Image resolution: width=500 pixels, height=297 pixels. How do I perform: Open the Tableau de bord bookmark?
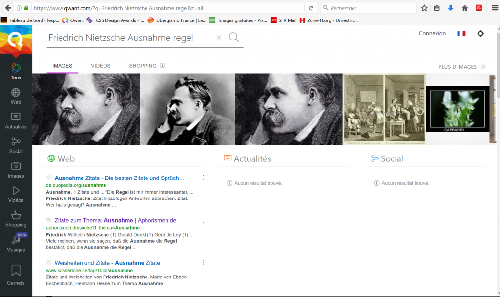pos(30,20)
